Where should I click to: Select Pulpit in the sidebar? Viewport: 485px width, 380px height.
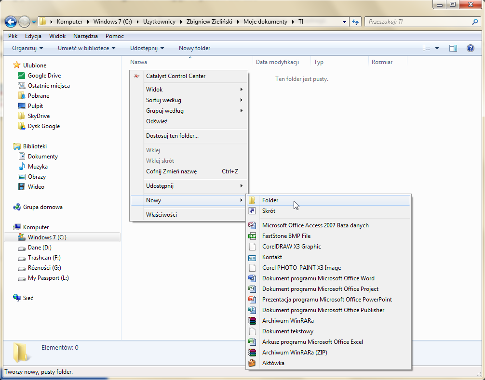35,106
